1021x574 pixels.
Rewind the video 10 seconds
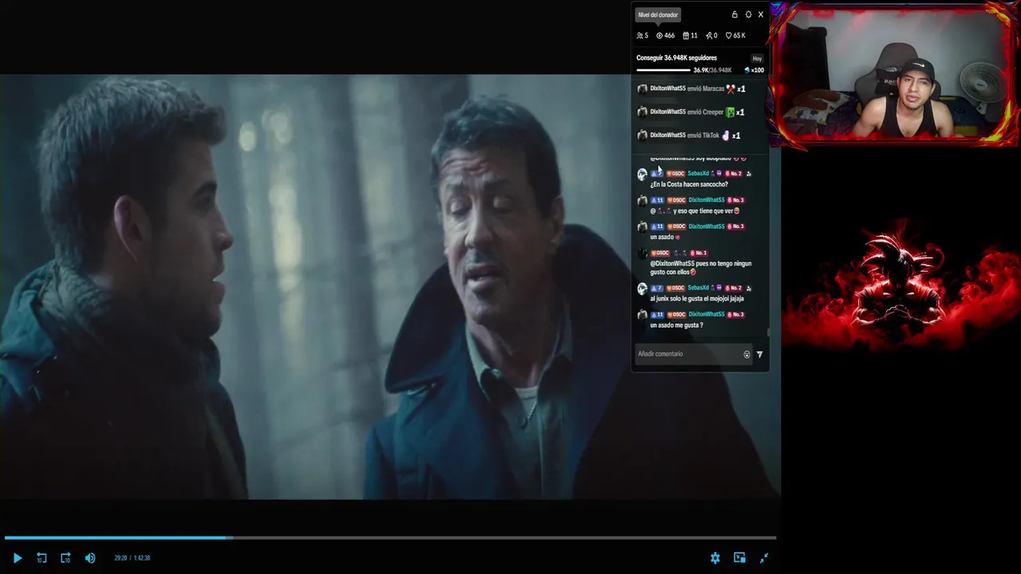[x=41, y=558]
